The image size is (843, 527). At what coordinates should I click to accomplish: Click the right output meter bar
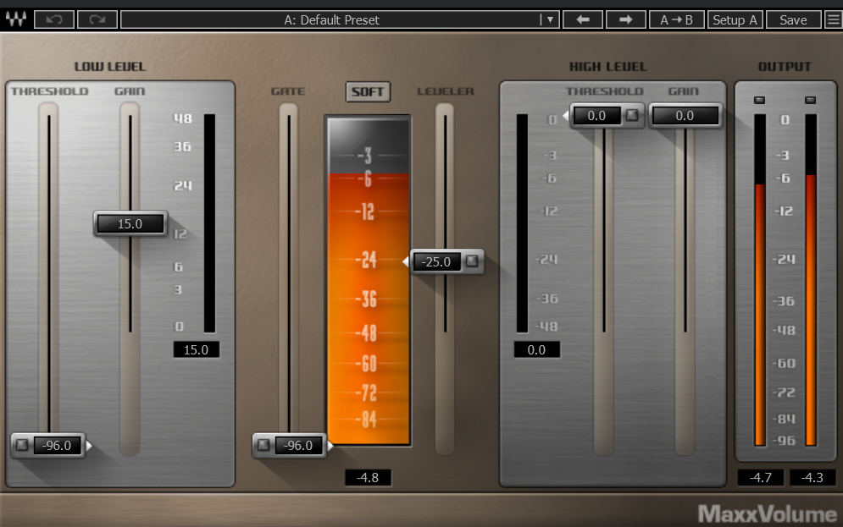pyautogui.click(x=811, y=280)
